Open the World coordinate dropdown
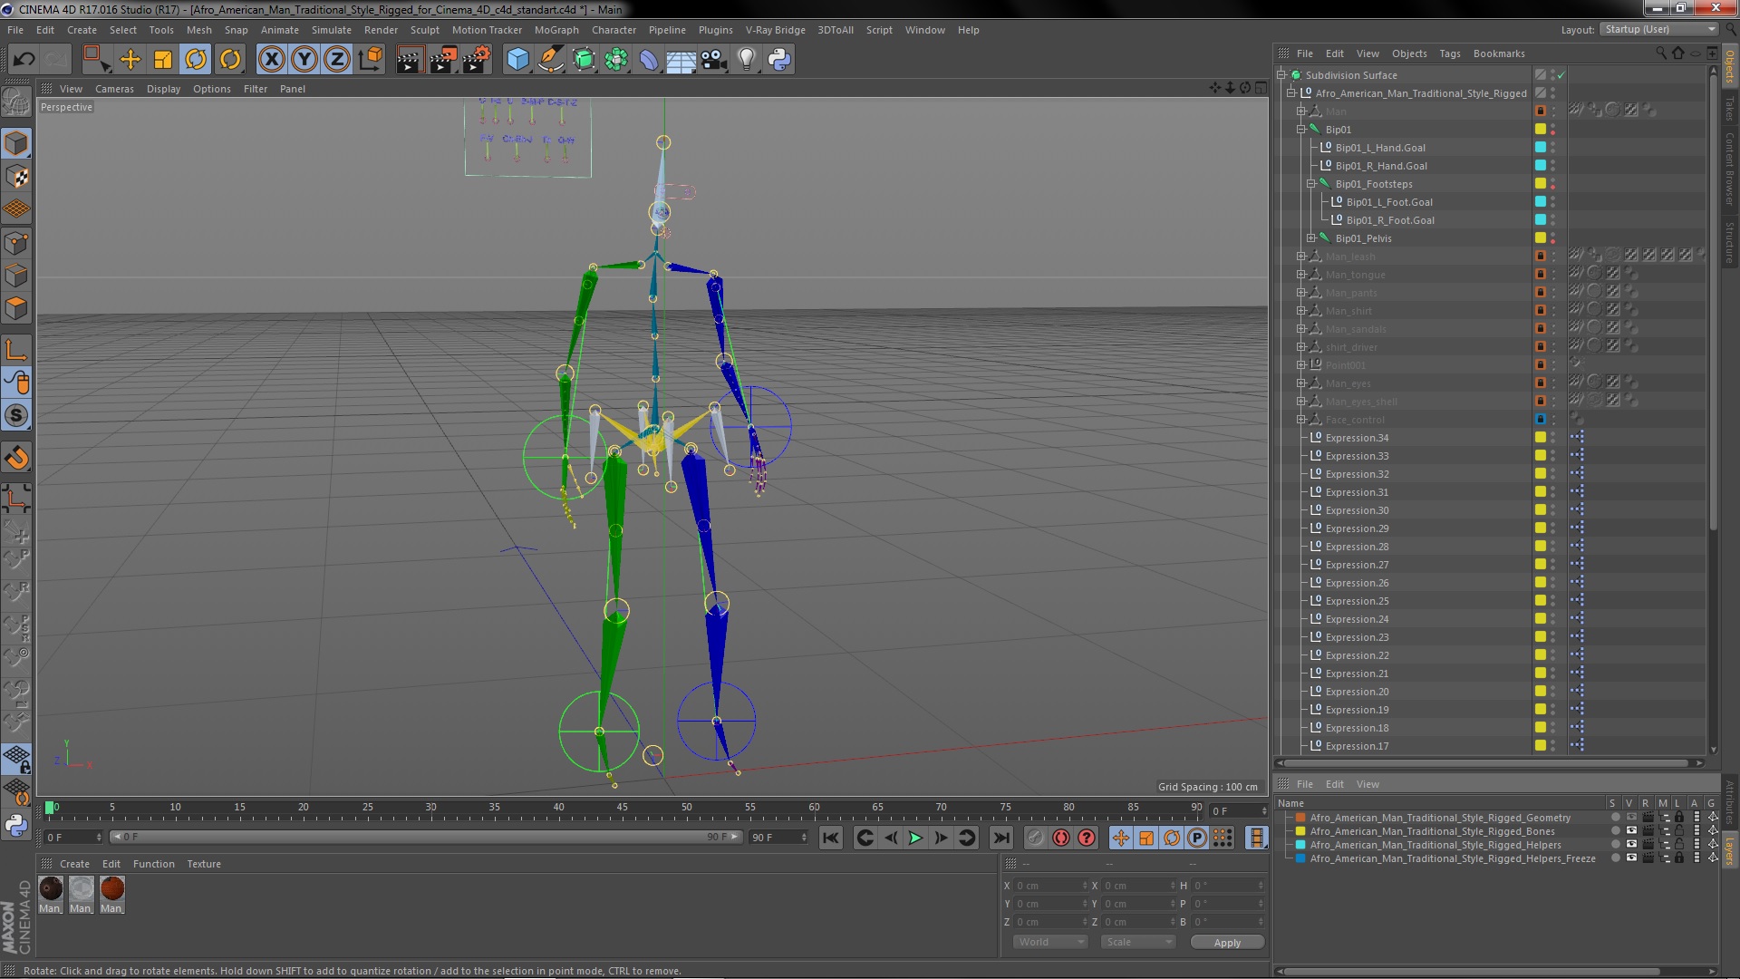This screenshot has height=979, width=1740. (x=1049, y=943)
